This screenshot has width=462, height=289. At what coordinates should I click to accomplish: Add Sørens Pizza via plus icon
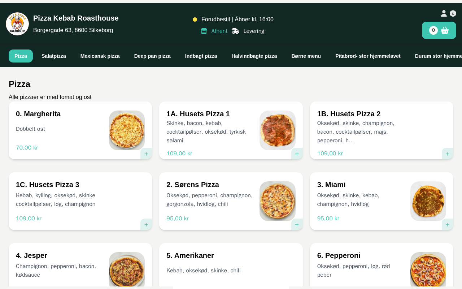coord(297,224)
